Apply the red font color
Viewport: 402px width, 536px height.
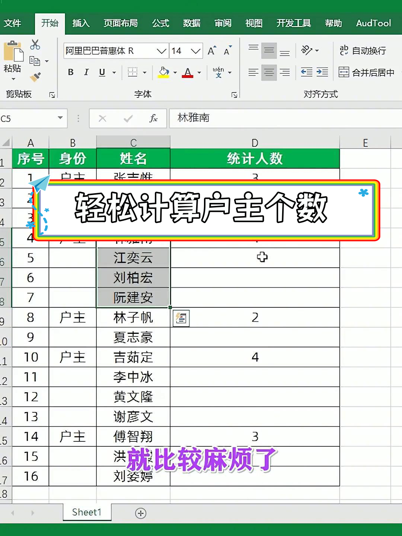[x=188, y=72]
